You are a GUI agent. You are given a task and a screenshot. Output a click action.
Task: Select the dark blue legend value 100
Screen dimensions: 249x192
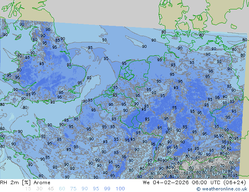tap(120, 189)
